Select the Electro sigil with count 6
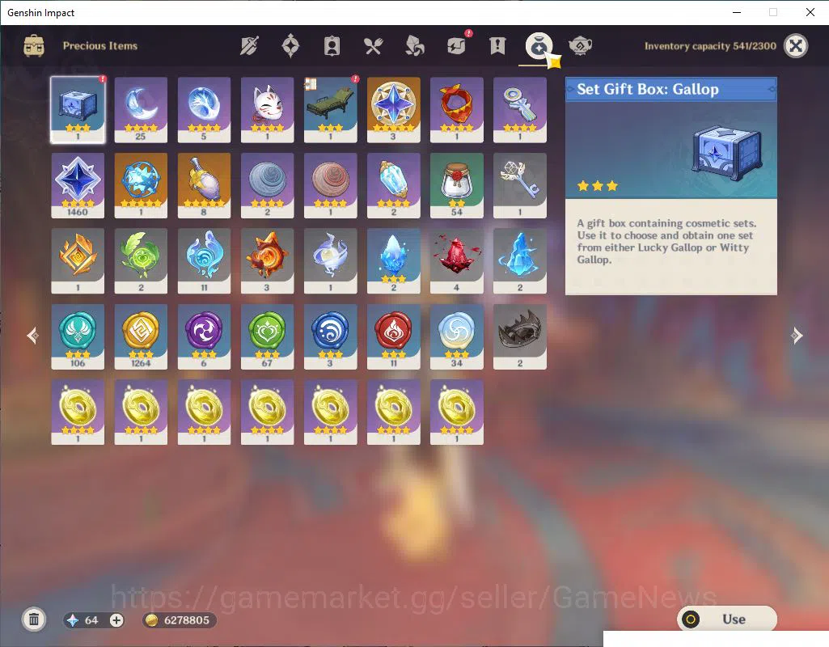829x647 pixels. coord(204,336)
